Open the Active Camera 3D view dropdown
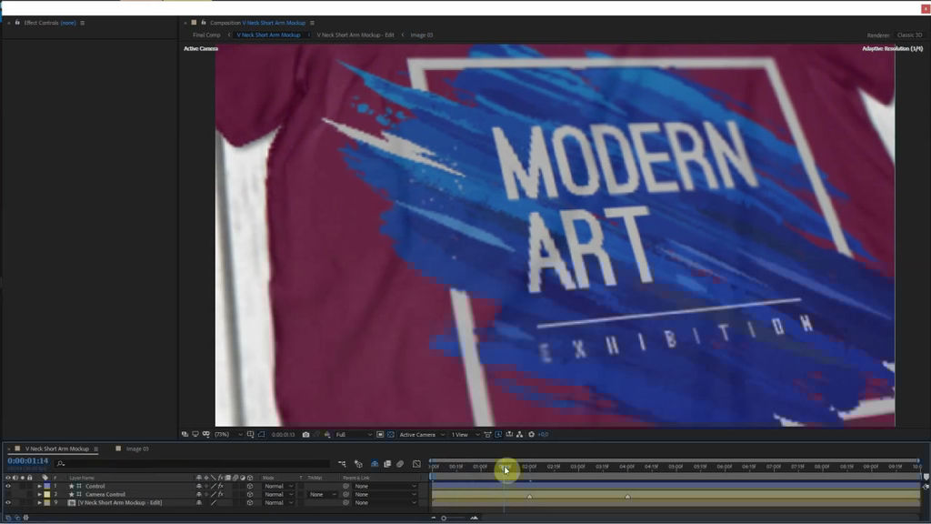Image resolution: width=931 pixels, height=524 pixels. (419, 434)
